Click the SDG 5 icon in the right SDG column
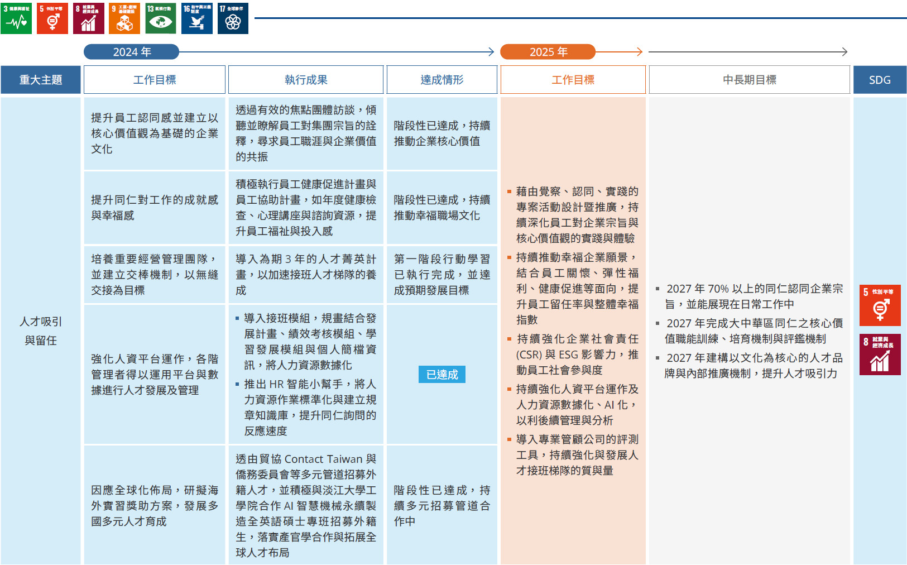907x565 pixels. [x=880, y=305]
